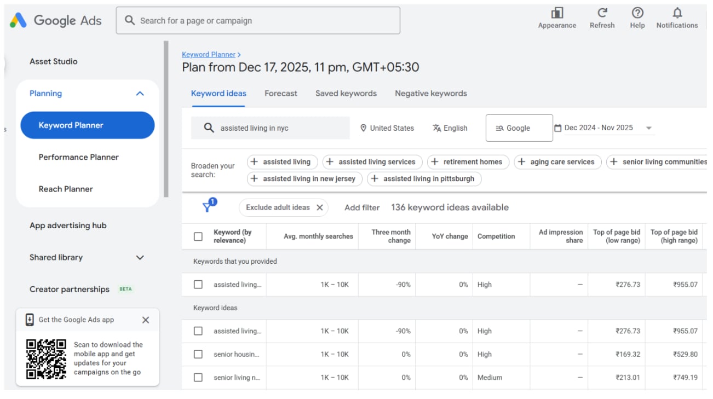The height and width of the screenshot is (399, 713).
Task: Sort by Competition column header
Action: pyautogui.click(x=496, y=236)
